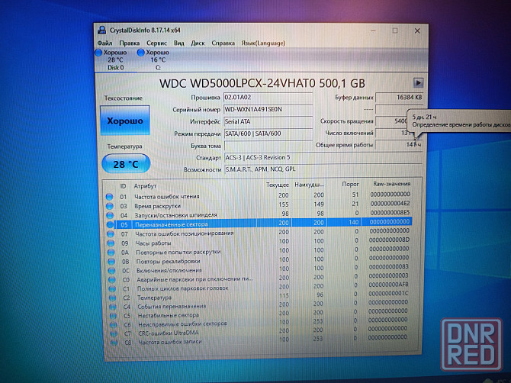Open the Сервис menu
Viewport: 511px width, 383px height.
pyautogui.click(x=156, y=43)
